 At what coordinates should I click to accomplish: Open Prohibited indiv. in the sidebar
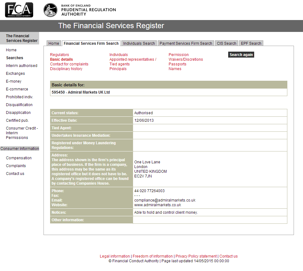coord(19,97)
